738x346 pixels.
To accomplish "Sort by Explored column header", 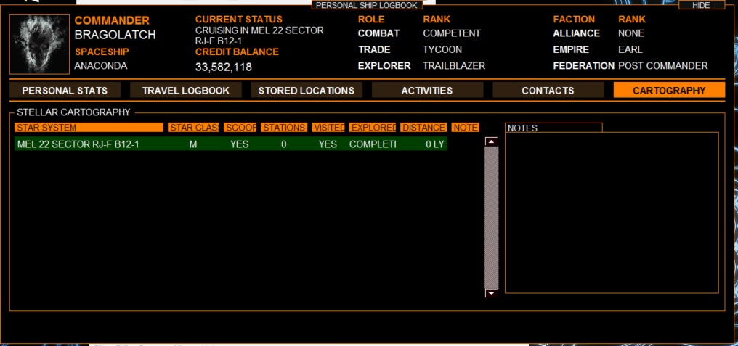I will [373, 128].
